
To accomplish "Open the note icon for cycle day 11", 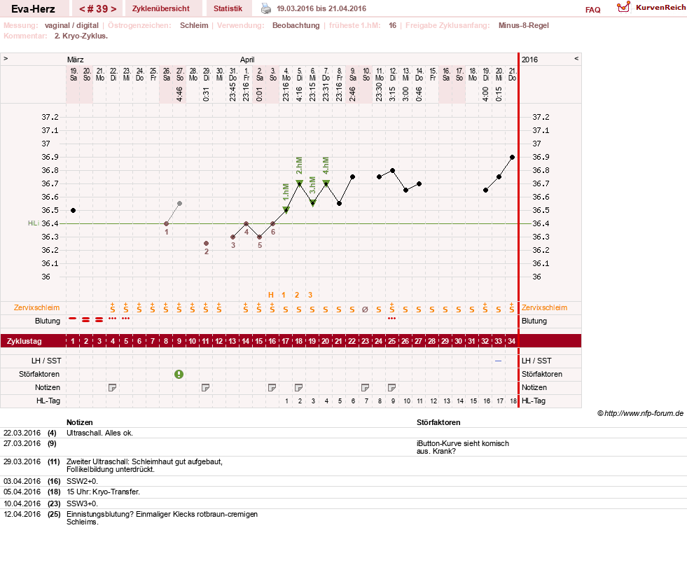I will tap(205, 388).
